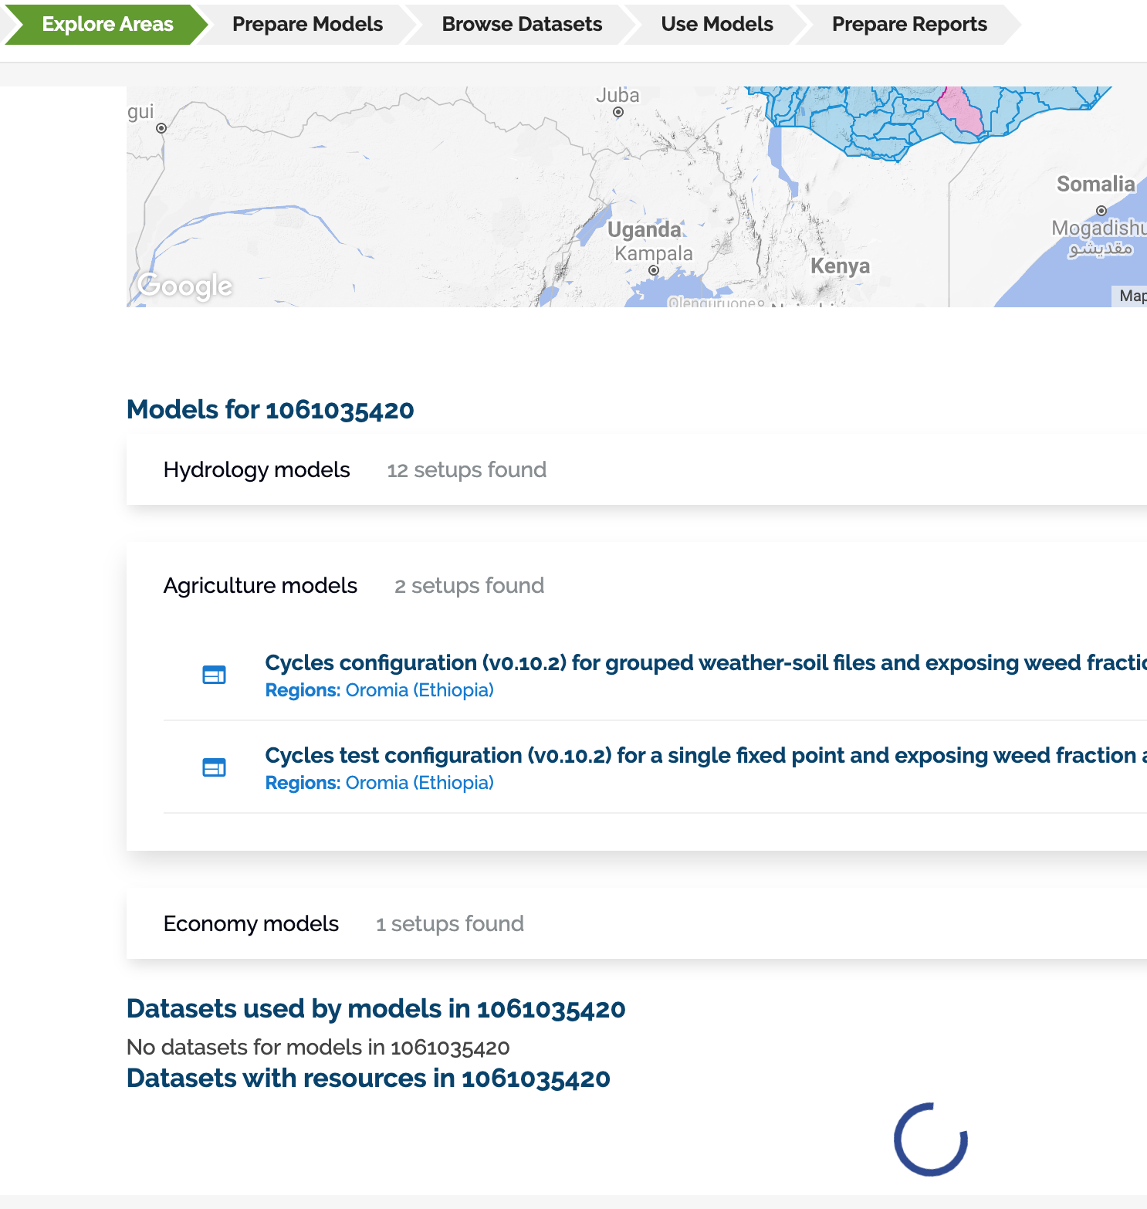Click Oromia region under Cycles test configuration
The image size is (1147, 1209).
420,783
